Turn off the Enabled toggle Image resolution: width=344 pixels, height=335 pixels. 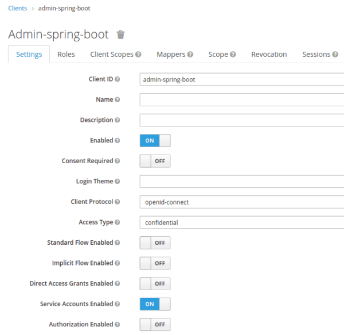click(x=155, y=141)
